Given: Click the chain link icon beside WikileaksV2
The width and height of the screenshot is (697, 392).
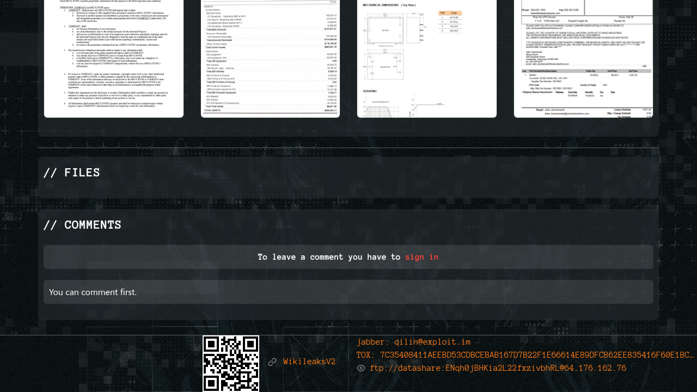Looking at the screenshot, I should point(272,362).
